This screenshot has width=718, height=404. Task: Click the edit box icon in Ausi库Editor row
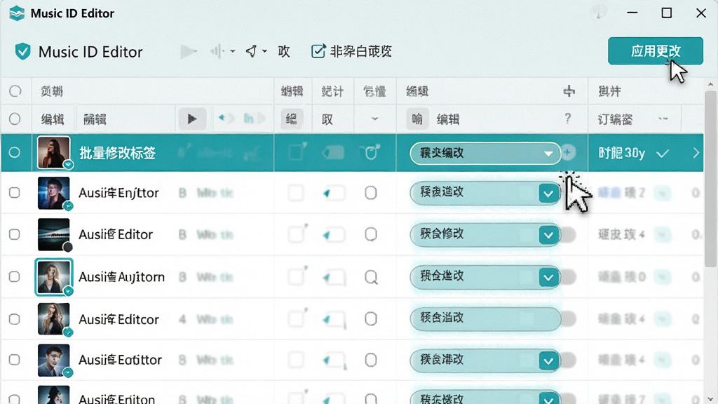click(297, 234)
